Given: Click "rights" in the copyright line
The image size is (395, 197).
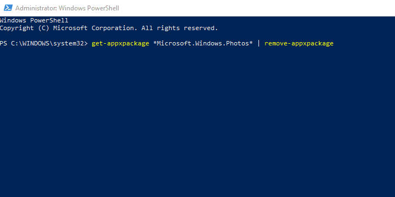Looking at the screenshot, I should (168, 28).
